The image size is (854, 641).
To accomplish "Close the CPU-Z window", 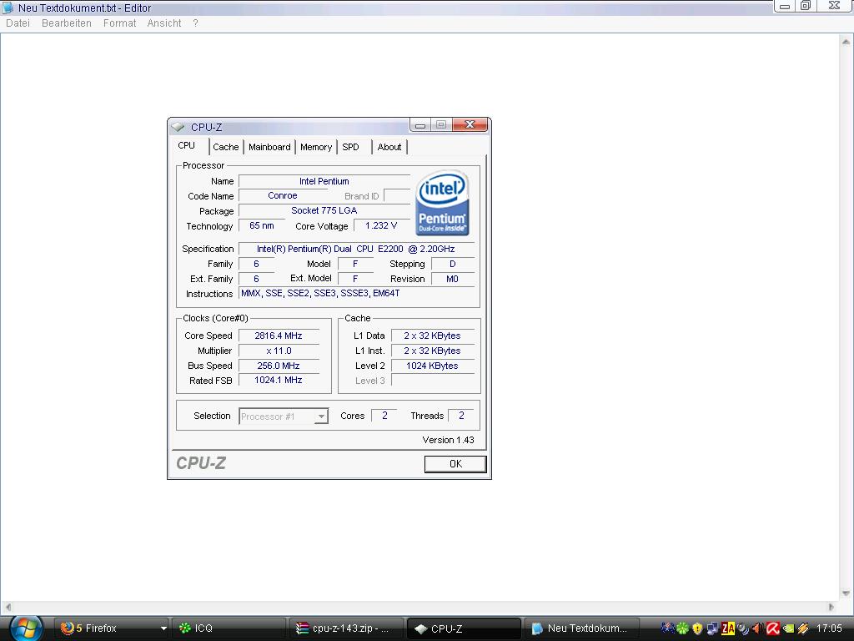I will tap(470, 125).
